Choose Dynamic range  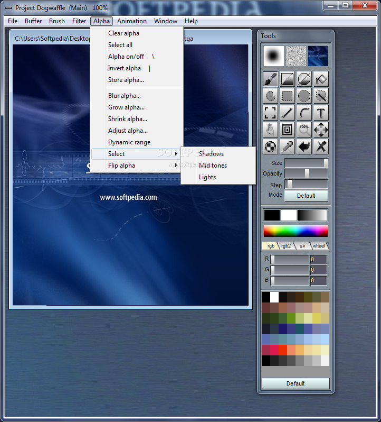pos(137,142)
